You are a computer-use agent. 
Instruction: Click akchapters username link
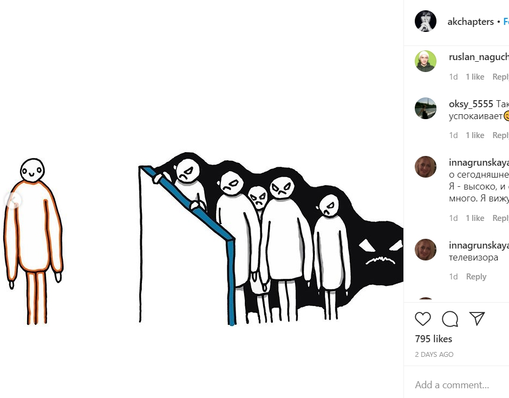click(x=471, y=22)
